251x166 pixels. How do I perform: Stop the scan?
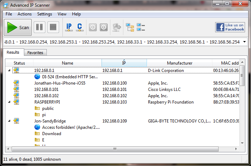pyautogui.click(x=53, y=27)
